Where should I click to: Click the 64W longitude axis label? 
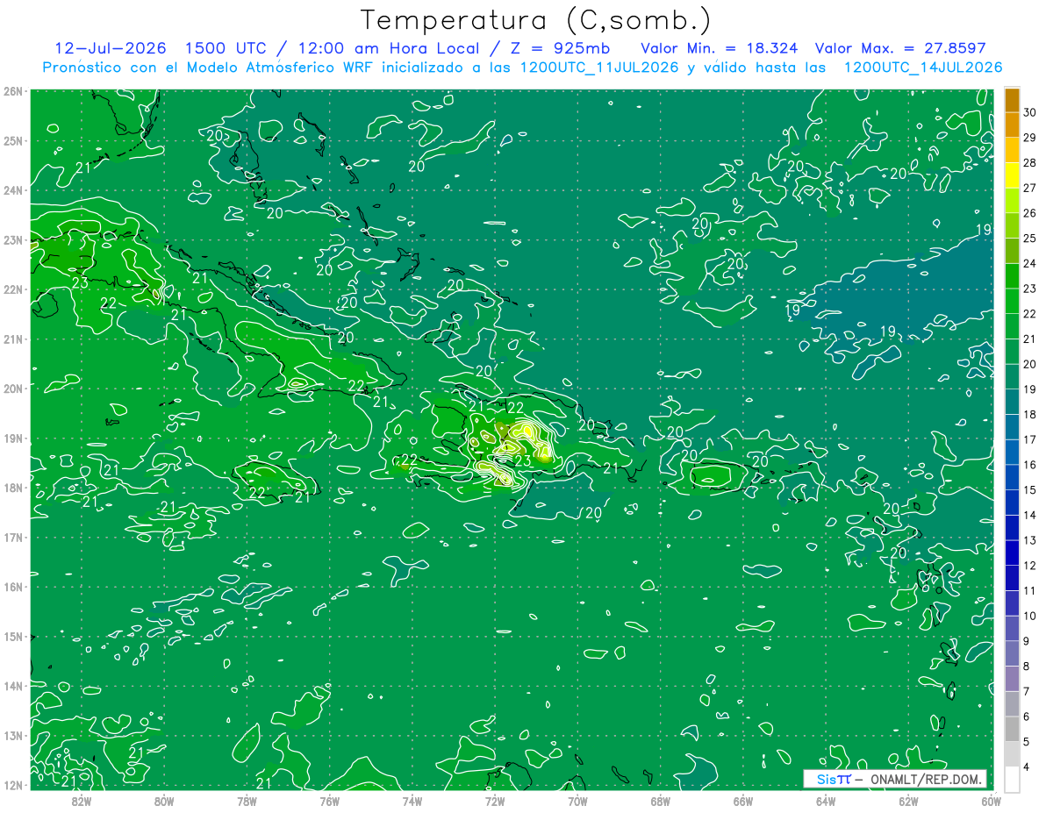pos(826,802)
